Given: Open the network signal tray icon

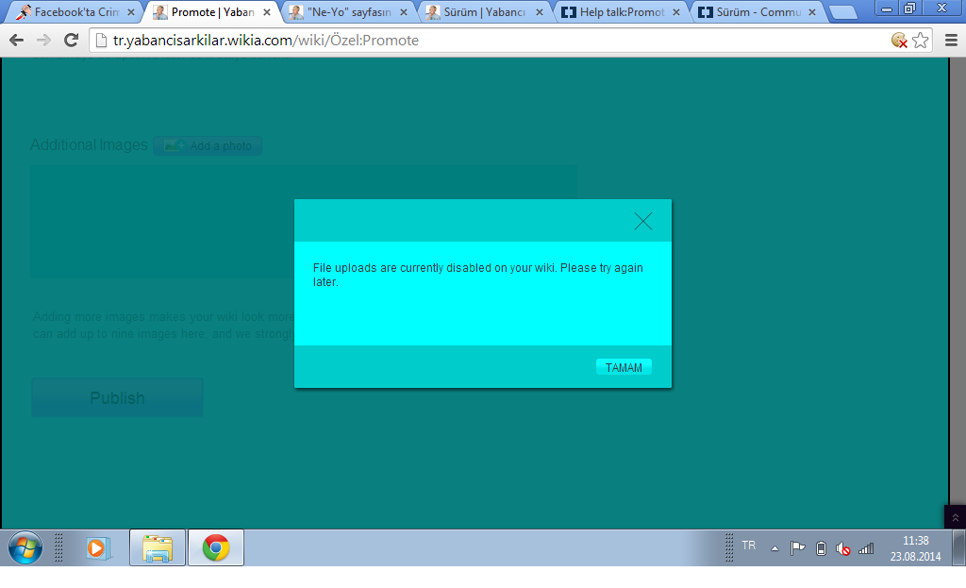Looking at the screenshot, I should [x=866, y=548].
